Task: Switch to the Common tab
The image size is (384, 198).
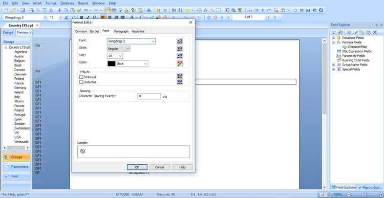Action: click(x=81, y=31)
